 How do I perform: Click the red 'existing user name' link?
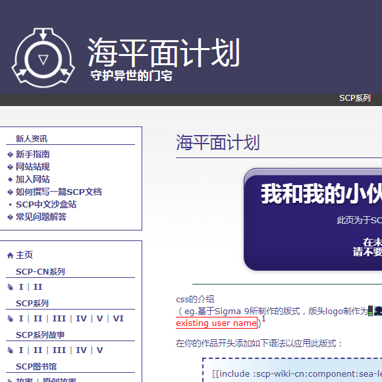216,323
